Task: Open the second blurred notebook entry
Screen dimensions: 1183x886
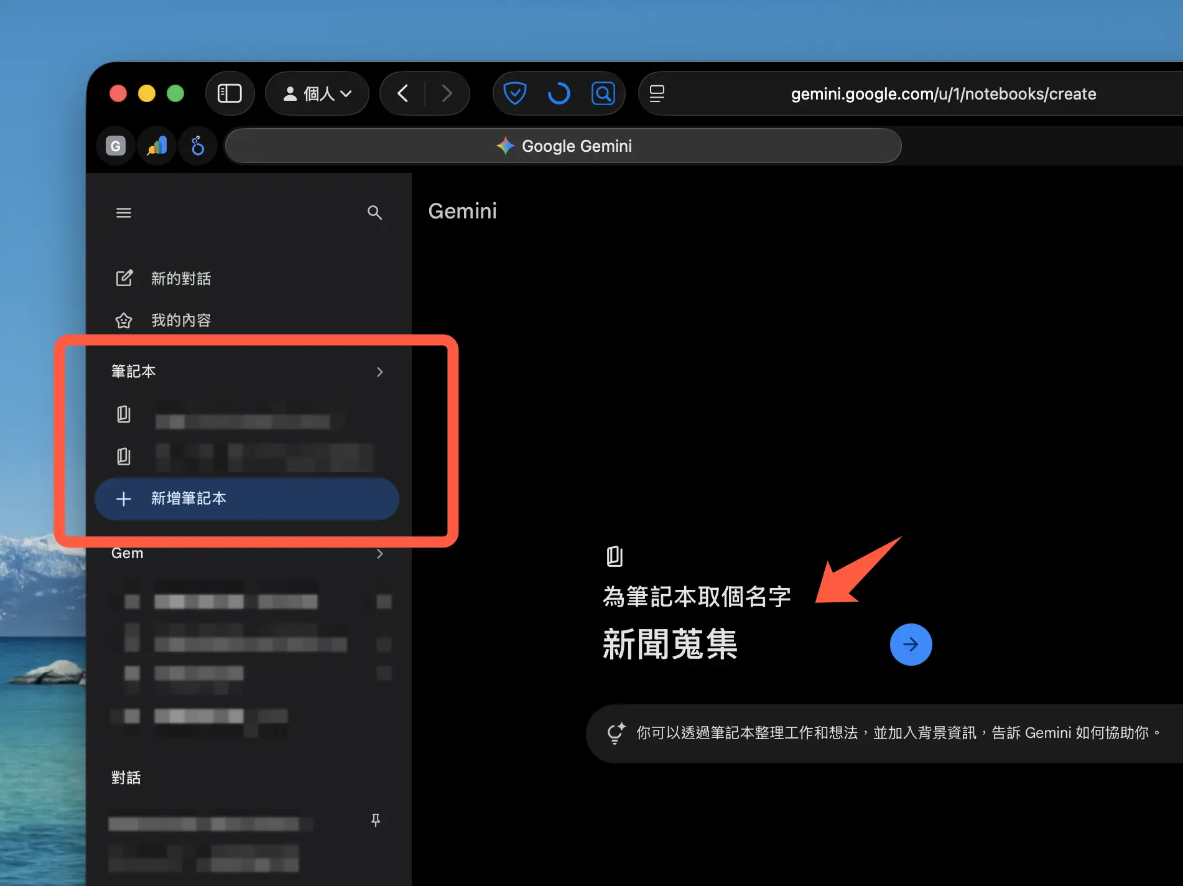Action: tap(247, 457)
